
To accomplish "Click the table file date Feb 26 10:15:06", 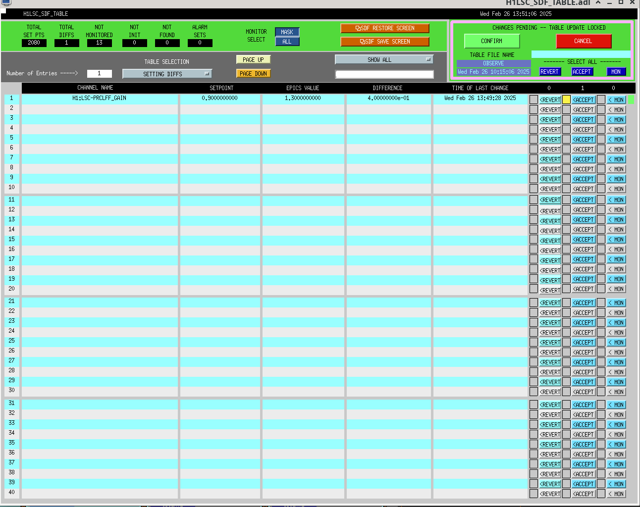I will 493,72.
